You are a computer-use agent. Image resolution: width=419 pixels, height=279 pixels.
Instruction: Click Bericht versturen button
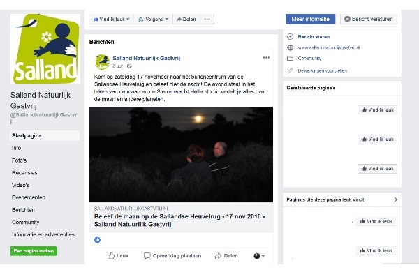(369, 19)
